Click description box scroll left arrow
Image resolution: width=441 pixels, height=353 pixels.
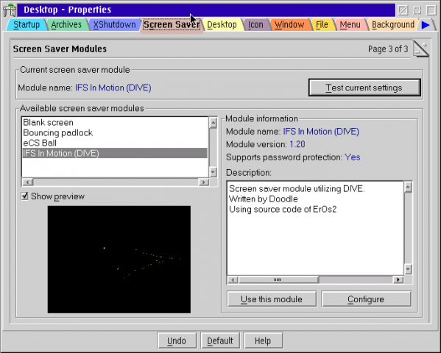[x=233, y=279]
